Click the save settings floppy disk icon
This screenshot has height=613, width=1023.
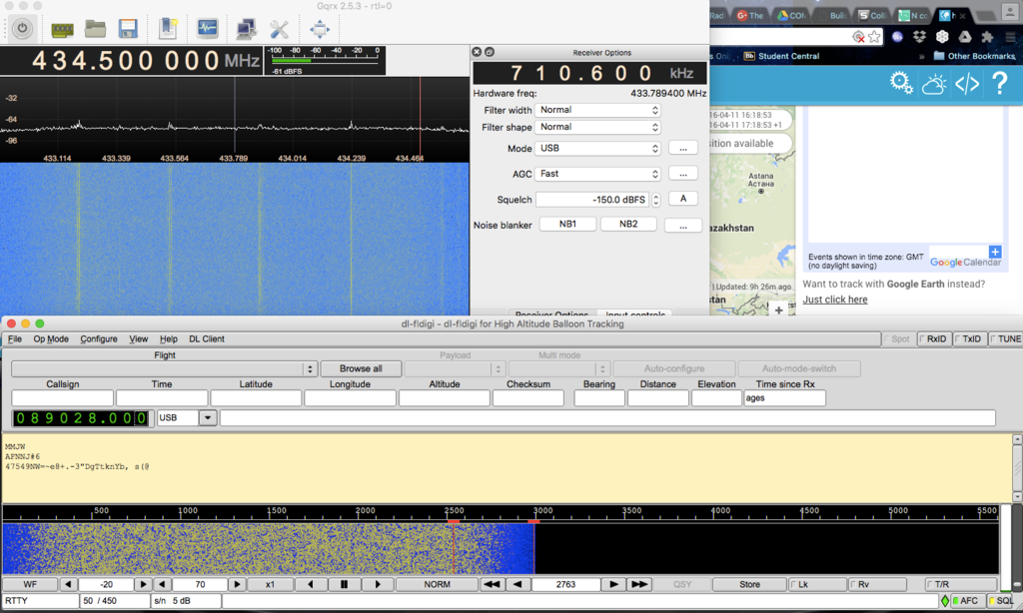[128, 28]
